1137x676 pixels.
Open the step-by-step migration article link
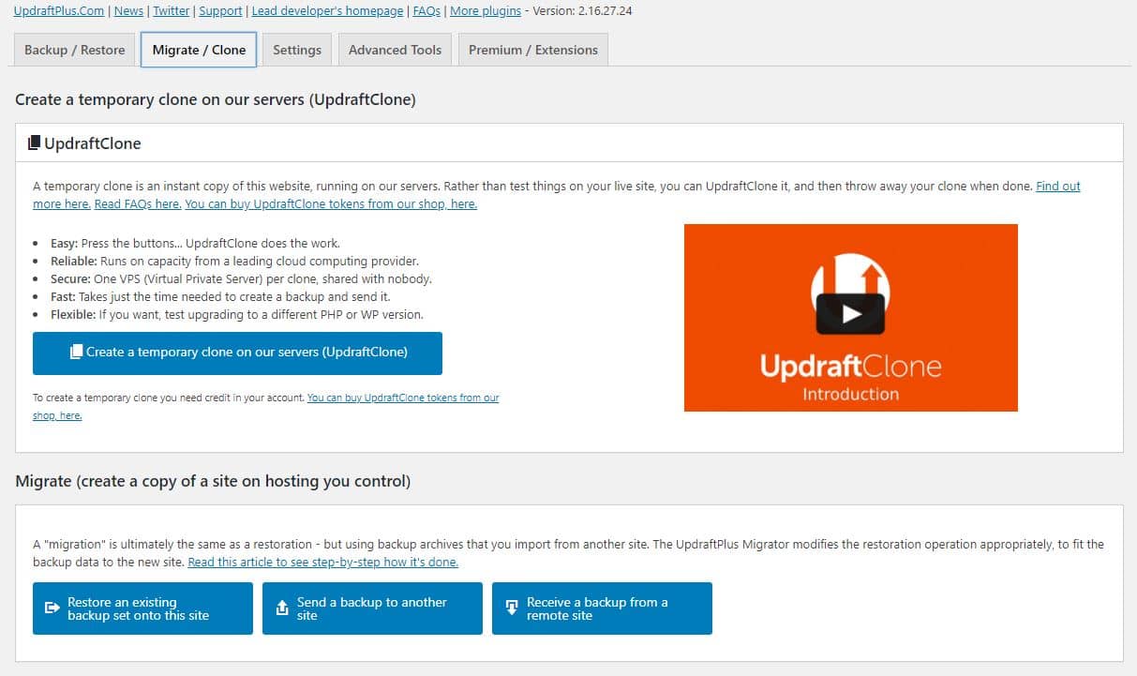[x=323, y=563]
